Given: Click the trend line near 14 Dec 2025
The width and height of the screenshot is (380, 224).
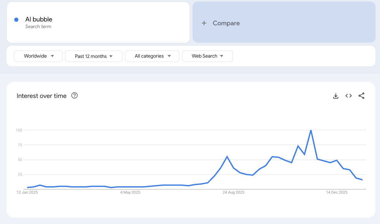Looking at the screenshot, I should [x=336, y=161].
